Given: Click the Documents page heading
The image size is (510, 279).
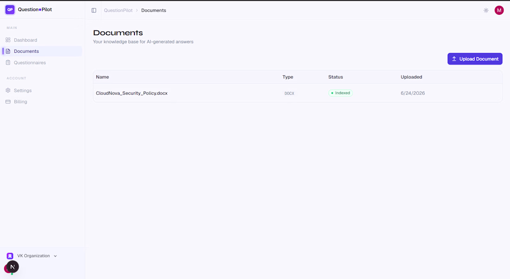Looking at the screenshot, I should click(x=118, y=33).
